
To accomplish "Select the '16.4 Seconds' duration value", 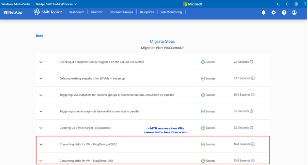I will click(x=242, y=144).
